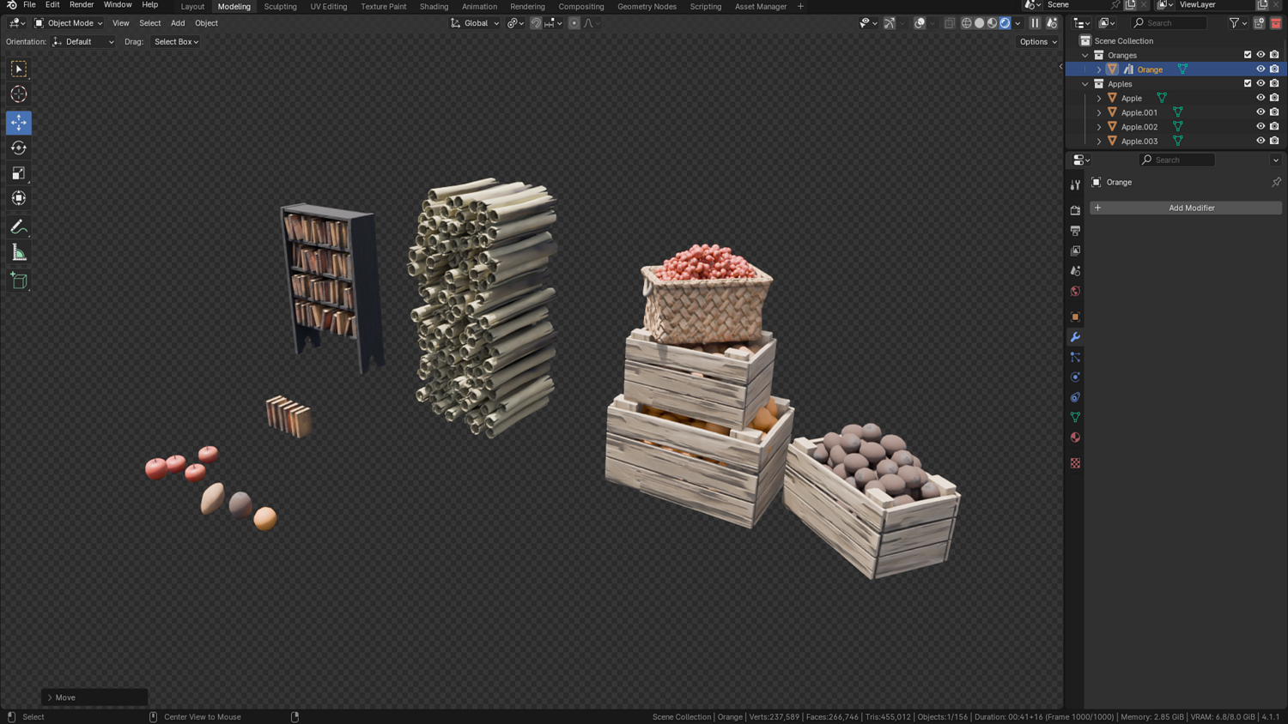Viewport: 1288px width, 724px height.
Task: Switch viewport to Solid shading
Action: (x=979, y=23)
